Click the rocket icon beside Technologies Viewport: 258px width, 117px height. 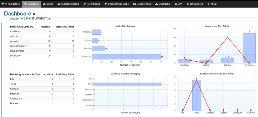pos(85,4)
